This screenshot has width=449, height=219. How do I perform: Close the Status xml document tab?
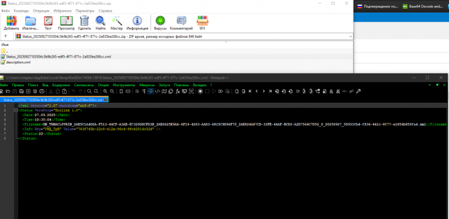tap(105, 100)
